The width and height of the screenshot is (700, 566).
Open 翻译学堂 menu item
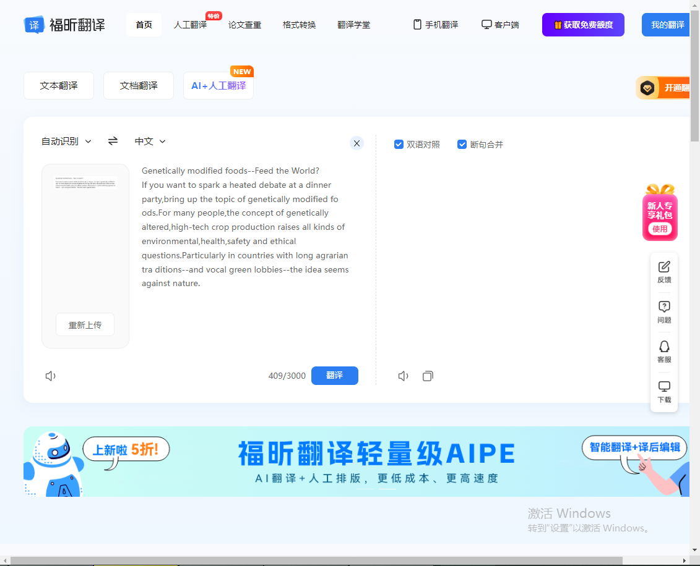(353, 25)
